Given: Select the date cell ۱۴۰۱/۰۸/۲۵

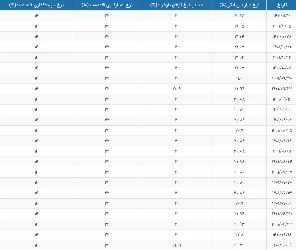Looking at the screenshot, I should tap(282, 130).
